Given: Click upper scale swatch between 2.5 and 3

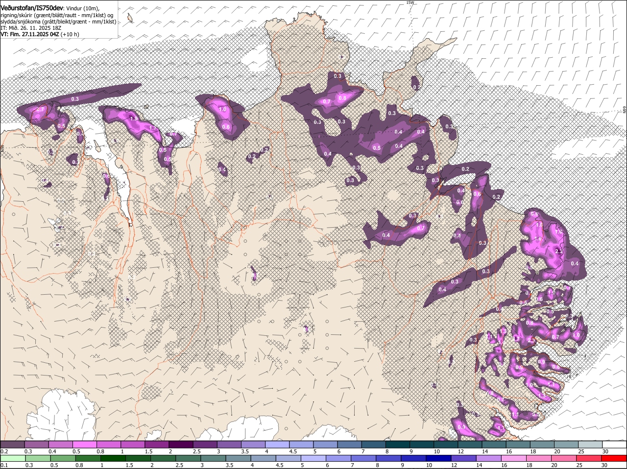Looking at the screenshot, I should point(204,444).
